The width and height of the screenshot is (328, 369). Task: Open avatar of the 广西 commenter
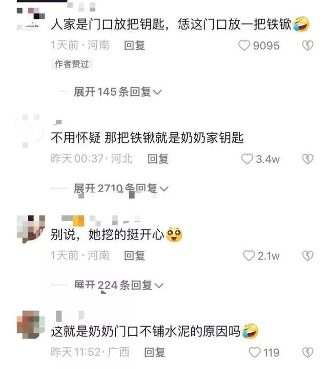tap(31, 325)
